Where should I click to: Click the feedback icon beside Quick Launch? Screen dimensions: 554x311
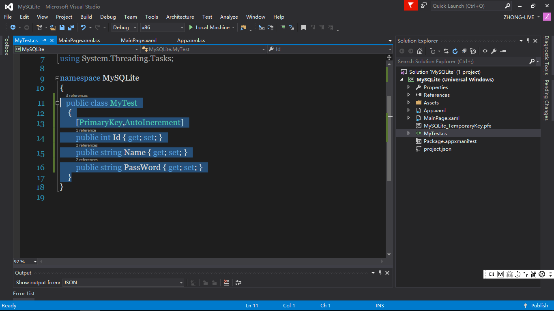coord(424,6)
